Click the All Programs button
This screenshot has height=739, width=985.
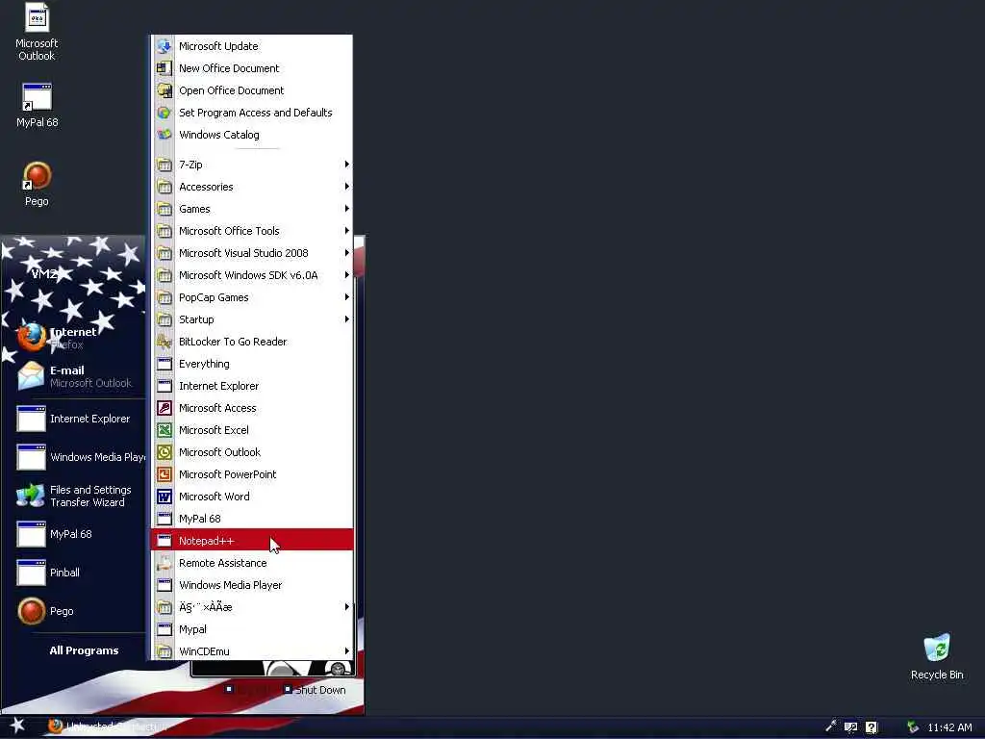pos(84,650)
